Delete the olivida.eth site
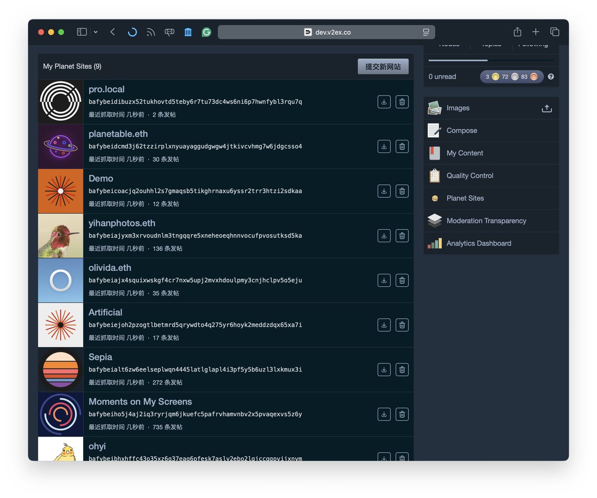Screen dimensions: 597x498 402,280
